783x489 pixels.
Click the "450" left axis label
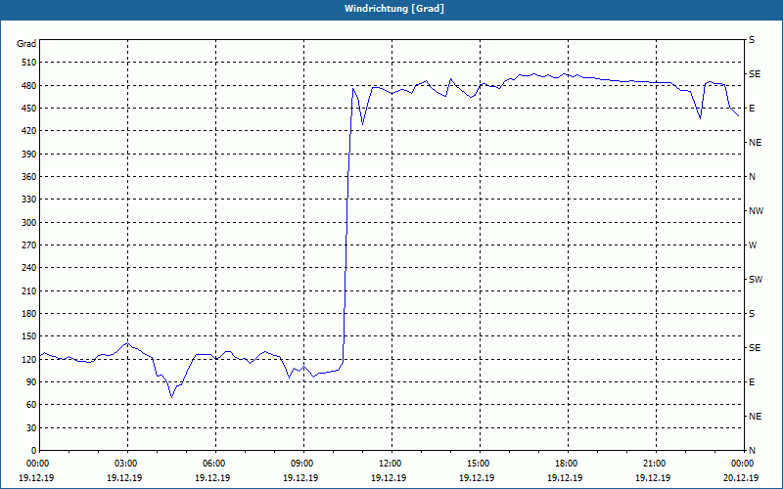point(29,109)
